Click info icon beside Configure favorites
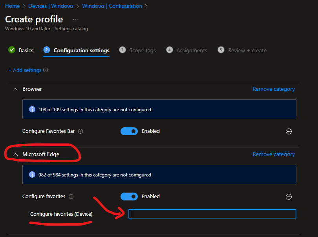Viewport: 318px width, 237px height. [x=70, y=197]
